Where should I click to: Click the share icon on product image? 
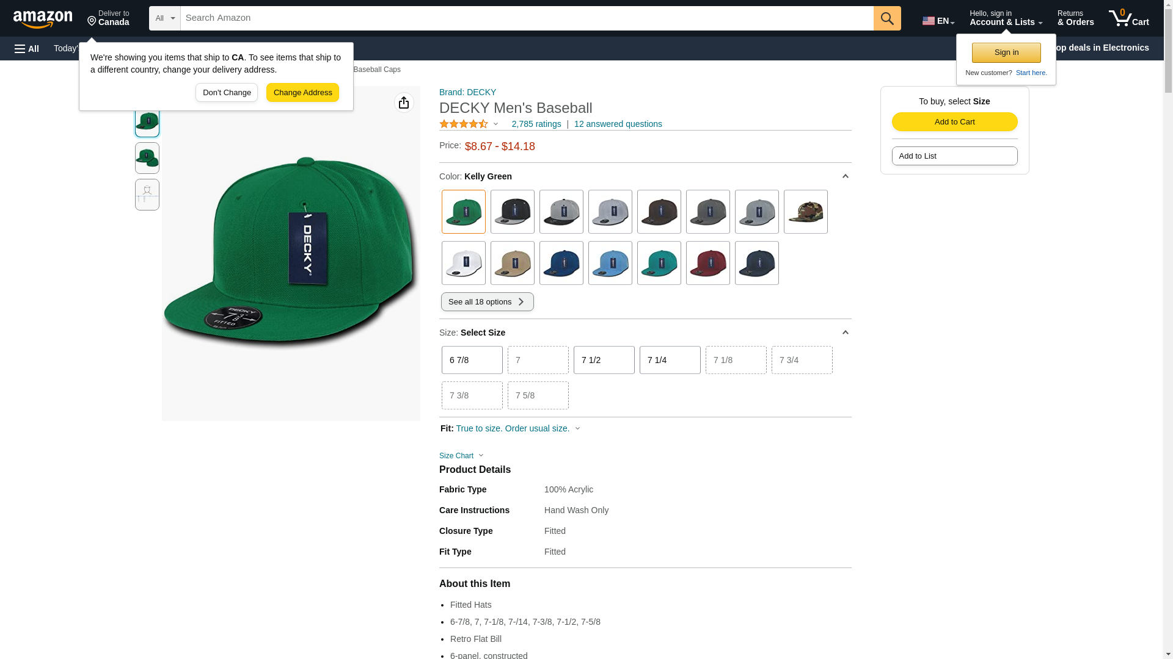[x=404, y=103]
